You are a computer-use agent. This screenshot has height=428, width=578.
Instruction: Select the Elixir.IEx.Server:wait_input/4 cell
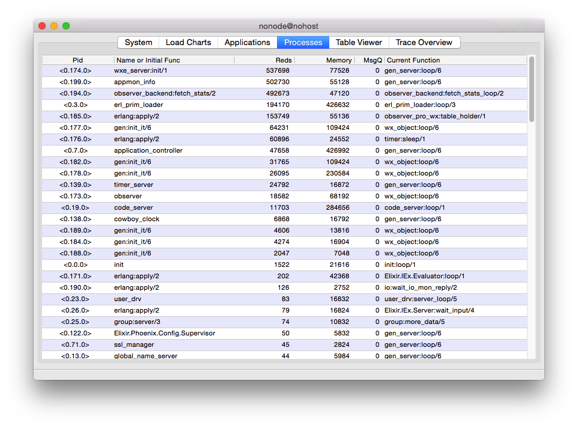coord(429,310)
